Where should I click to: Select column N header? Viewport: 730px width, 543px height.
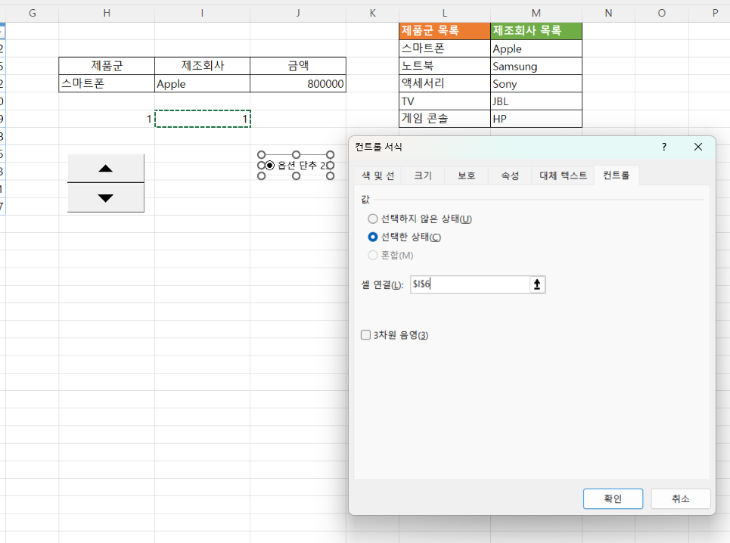tap(608, 13)
